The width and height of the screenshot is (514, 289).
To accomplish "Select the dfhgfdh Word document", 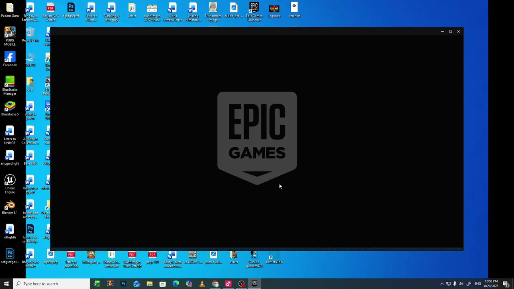I will point(10,232).
